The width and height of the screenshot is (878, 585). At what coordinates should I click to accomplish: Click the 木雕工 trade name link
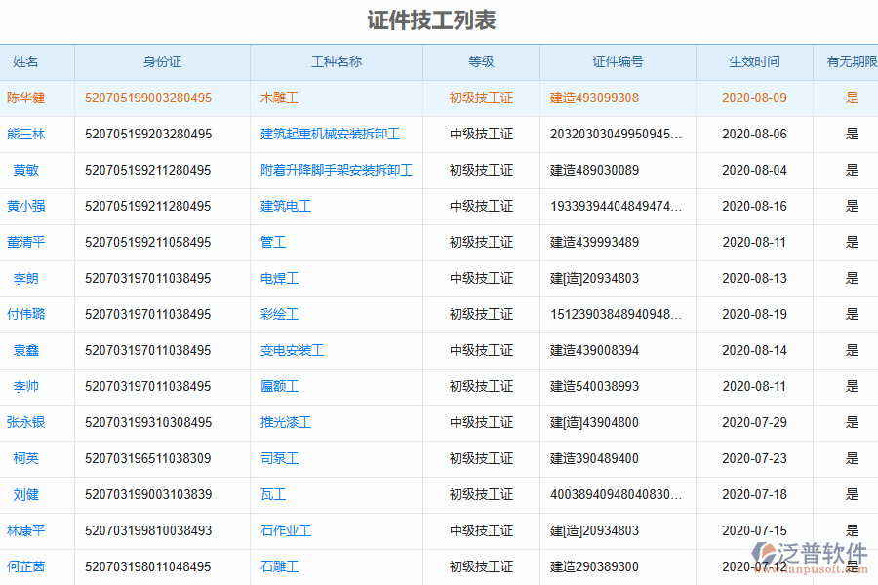tap(280, 97)
